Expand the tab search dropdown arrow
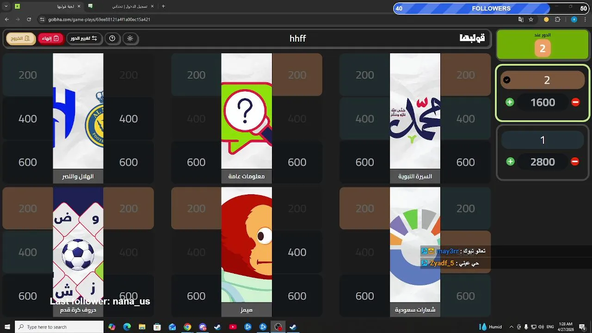This screenshot has height=333, width=592. [6, 6]
